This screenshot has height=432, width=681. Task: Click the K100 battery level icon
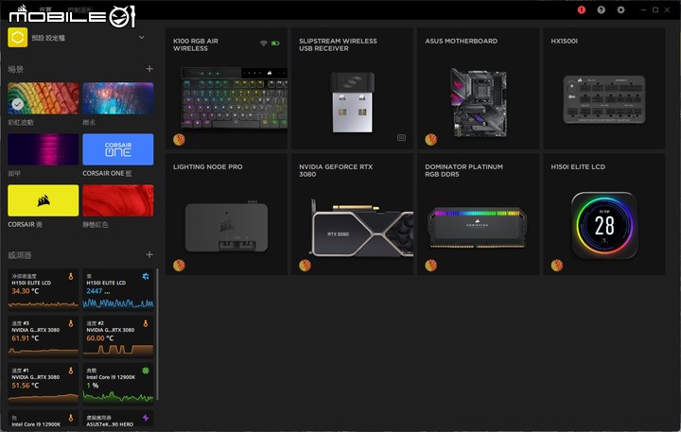[x=275, y=43]
